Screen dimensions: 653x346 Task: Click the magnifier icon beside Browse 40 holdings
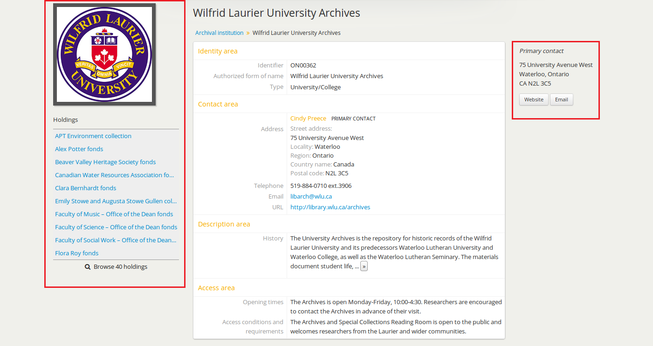(88, 267)
